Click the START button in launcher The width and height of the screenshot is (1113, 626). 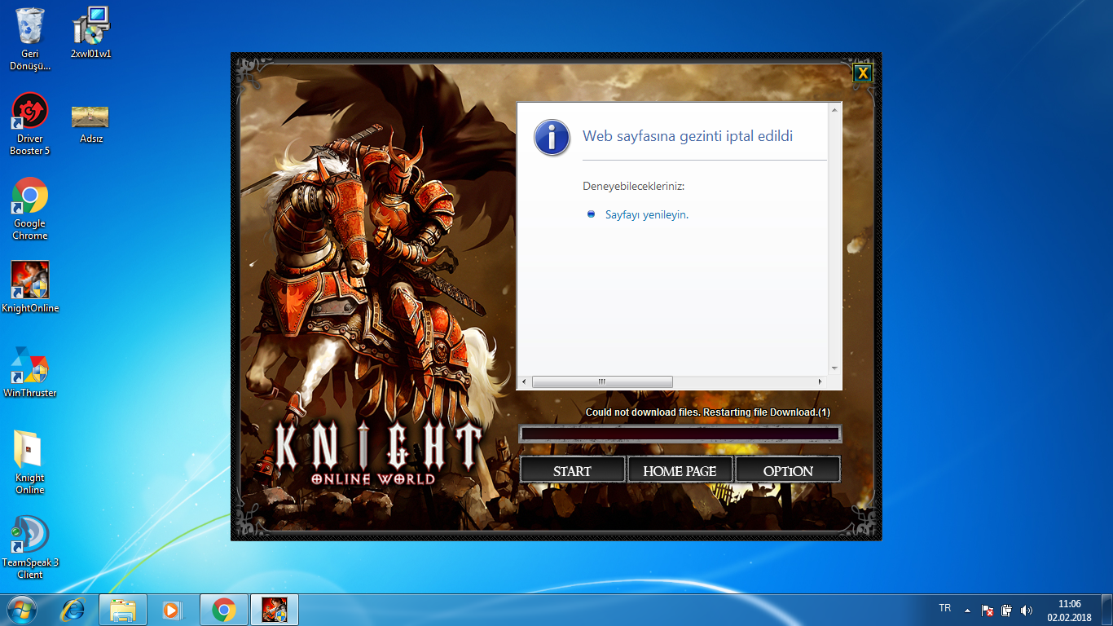[572, 470]
